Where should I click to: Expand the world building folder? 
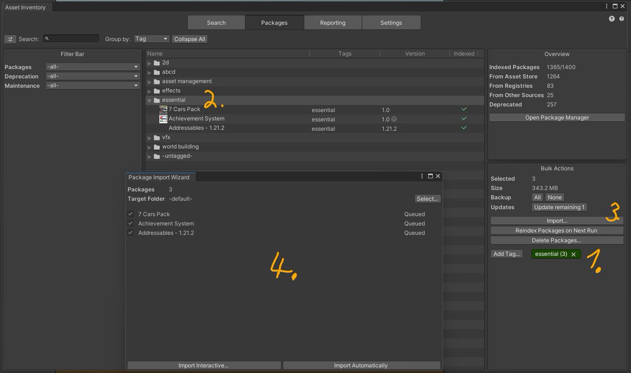point(150,147)
